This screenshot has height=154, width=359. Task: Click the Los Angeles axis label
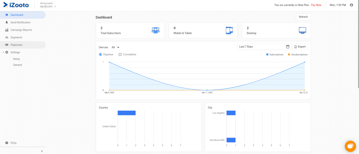[218, 113]
